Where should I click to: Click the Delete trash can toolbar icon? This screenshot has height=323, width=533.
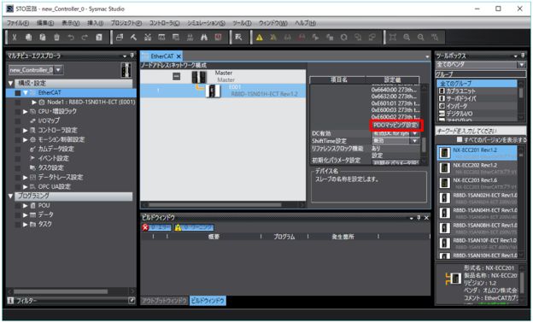(56, 38)
